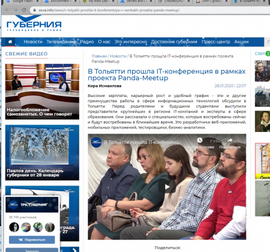The image size is (270, 252).
Task: Switch to the Environment browser tab
Action: click(61, 1)
